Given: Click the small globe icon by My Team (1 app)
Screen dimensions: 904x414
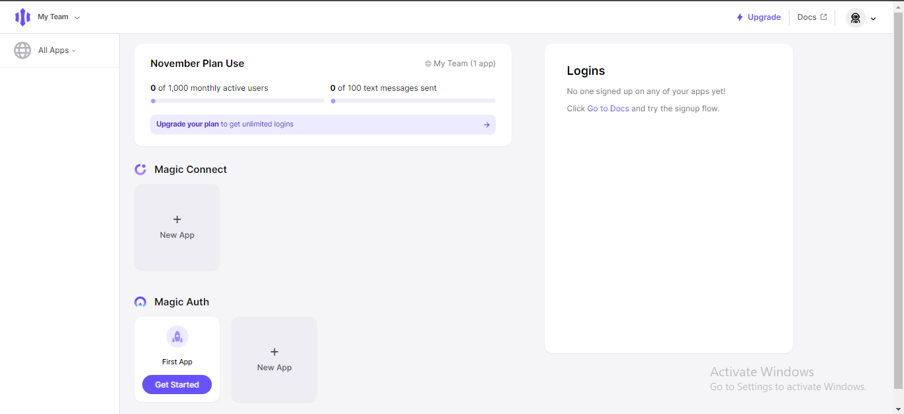Looking at the screenshot, I should [x=428, y=64].
